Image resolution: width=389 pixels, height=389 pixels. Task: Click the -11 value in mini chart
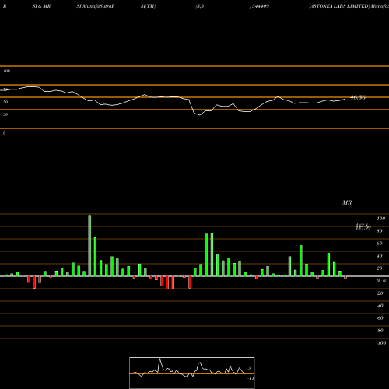point(251,378)
